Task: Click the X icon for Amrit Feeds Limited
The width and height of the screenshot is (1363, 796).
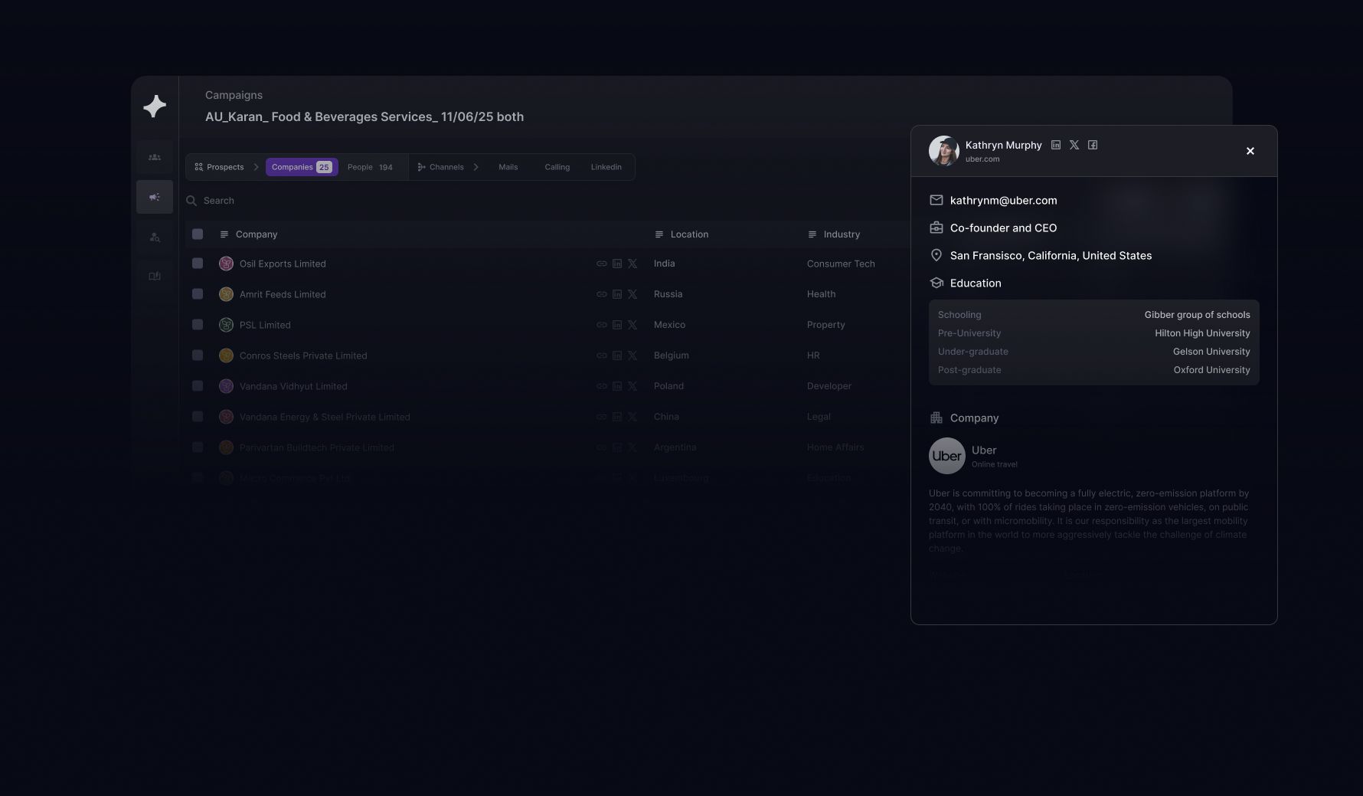Action: (x=632, y=294)
